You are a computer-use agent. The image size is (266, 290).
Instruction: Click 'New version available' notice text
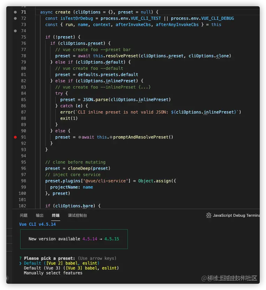(54, 239)
